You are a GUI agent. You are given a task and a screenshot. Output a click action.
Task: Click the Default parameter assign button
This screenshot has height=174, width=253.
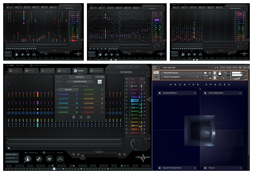coord(68,90)
